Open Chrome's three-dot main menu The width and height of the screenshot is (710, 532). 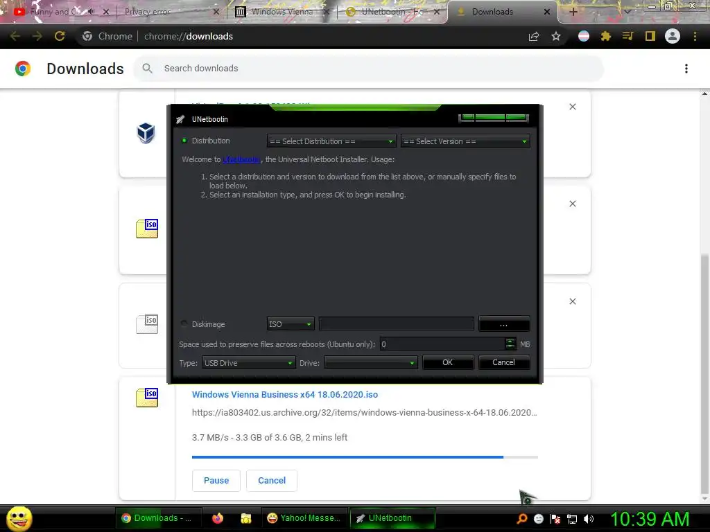(x=695, y=36)
